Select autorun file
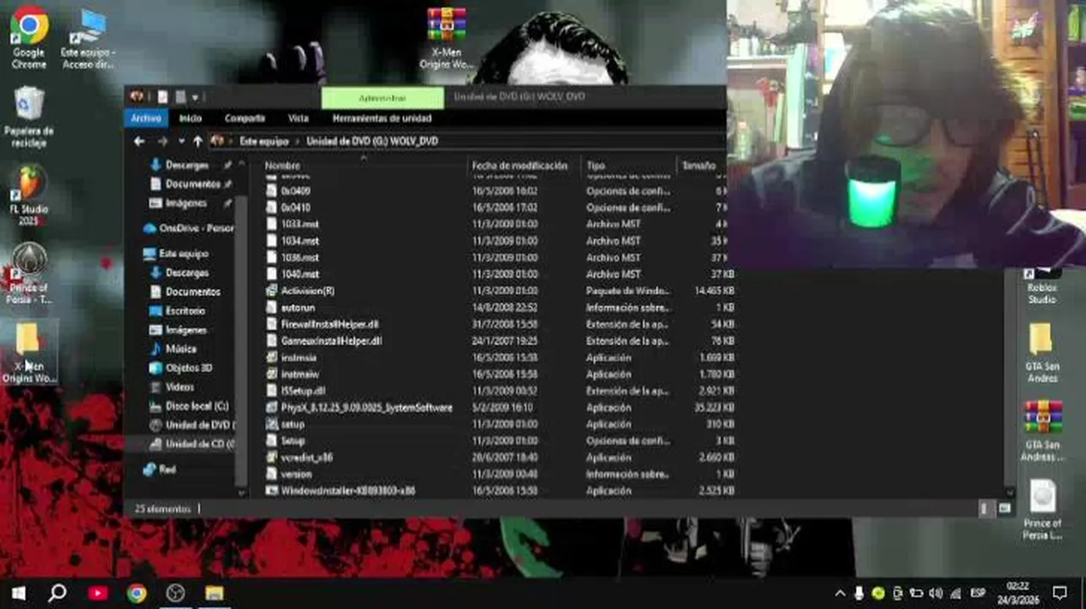1086x609 pixels. (298, 308)
